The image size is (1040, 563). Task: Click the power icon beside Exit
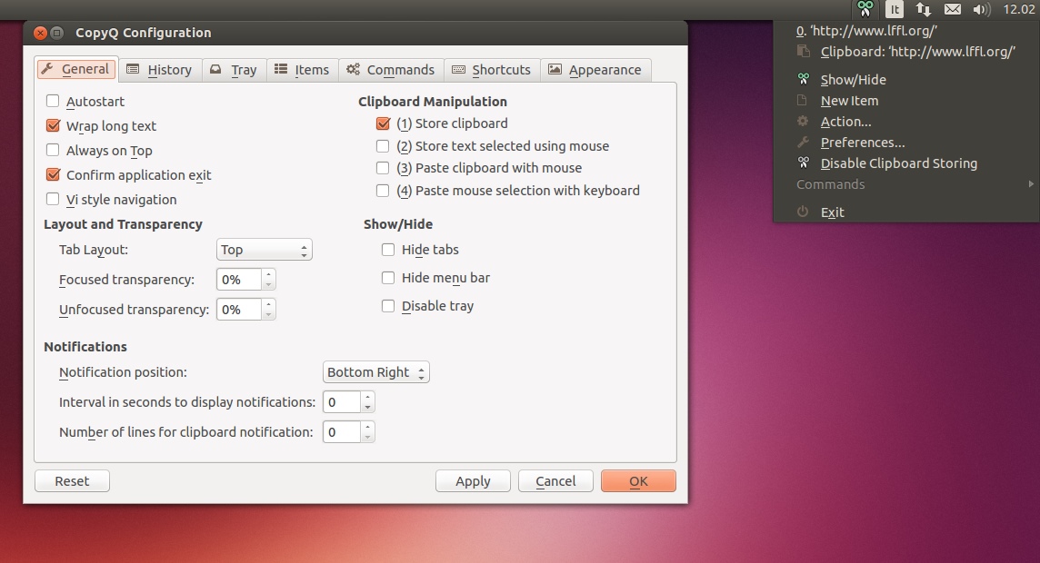(x=803, y=212)
